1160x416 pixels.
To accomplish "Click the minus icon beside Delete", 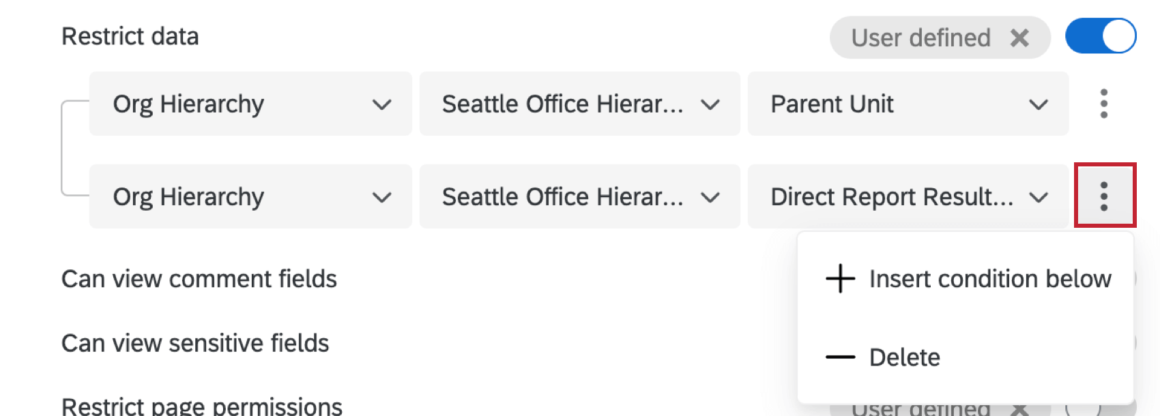I will point(839,357).
